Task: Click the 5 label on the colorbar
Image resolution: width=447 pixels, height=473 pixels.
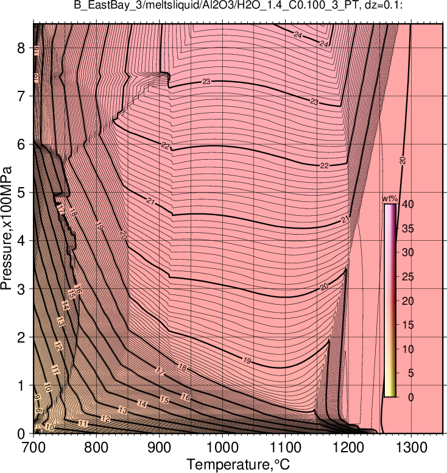Action: tap(411, 373)
